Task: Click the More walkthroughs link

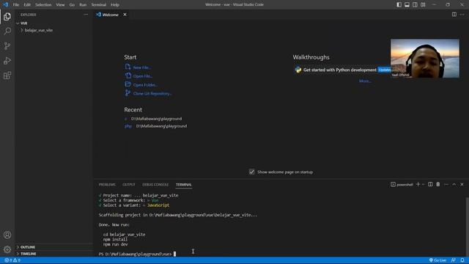Action: [x=365, y=81]
